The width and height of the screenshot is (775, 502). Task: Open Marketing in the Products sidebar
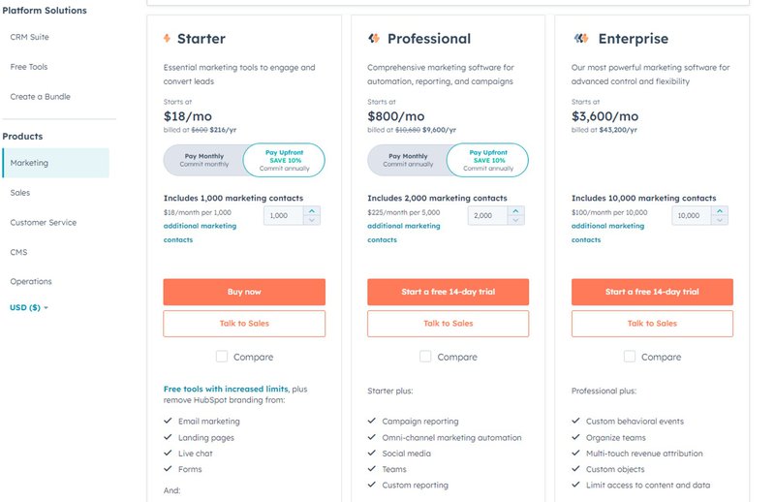30,163
